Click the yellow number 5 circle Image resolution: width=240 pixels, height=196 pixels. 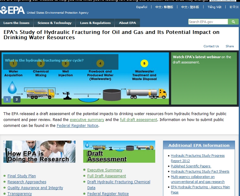click(x=144, y=63)
